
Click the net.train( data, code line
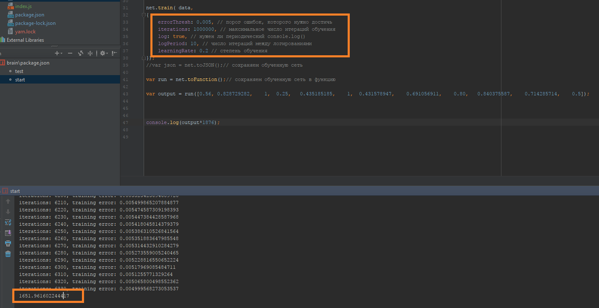(x=169, y=8)
